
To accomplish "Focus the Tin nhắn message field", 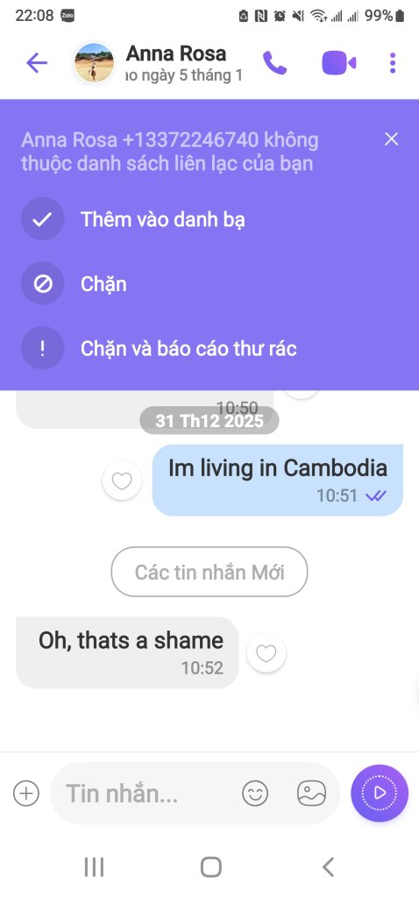I will (x=143, y=794).
